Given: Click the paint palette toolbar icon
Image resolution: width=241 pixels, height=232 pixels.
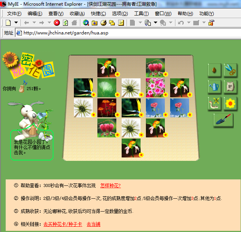Looking at the screenshot, I should tap(103, 23).
